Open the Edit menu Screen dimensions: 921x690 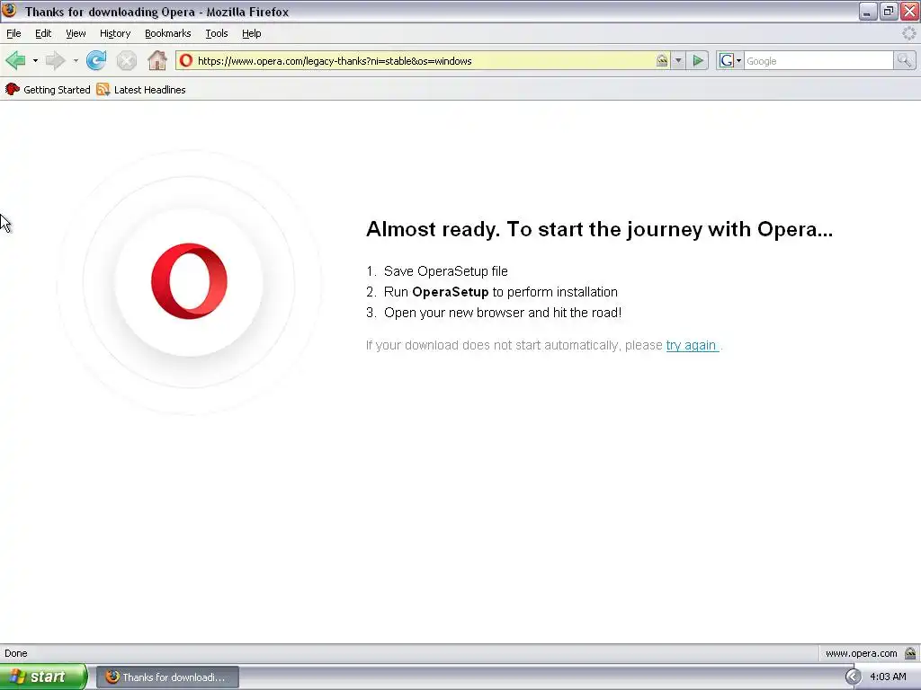coord(43,33)
